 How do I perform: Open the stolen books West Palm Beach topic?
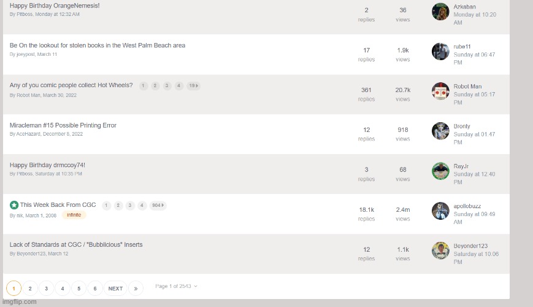98,45
